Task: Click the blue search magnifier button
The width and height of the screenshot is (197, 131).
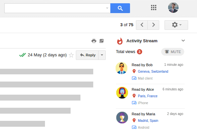Action: coord(120,8)
